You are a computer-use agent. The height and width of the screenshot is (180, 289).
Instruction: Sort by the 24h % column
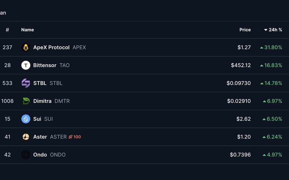click(x=273, y=30)
